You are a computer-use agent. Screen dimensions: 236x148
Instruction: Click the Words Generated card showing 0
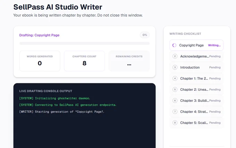[x=40, y=61]
